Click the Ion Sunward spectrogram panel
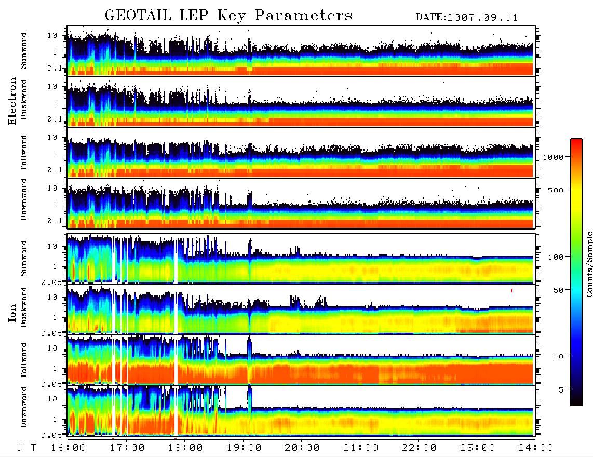The width and height of the screenshot is (593, 457). click(301, 259)
